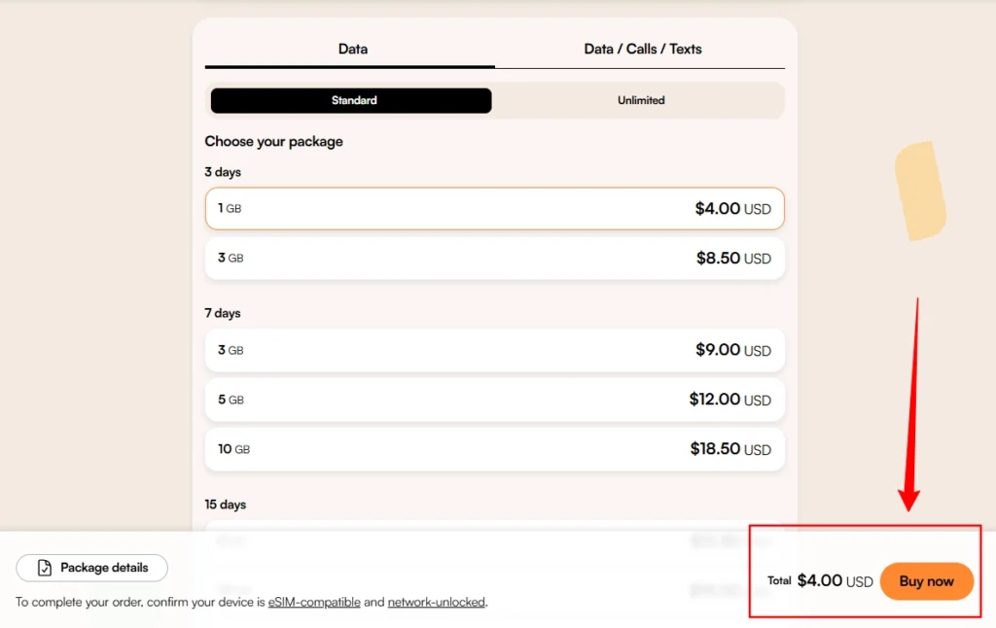Open the network-unlocked link
The width and height of the screenshot is (996, 628).
(x=436, y=603)
